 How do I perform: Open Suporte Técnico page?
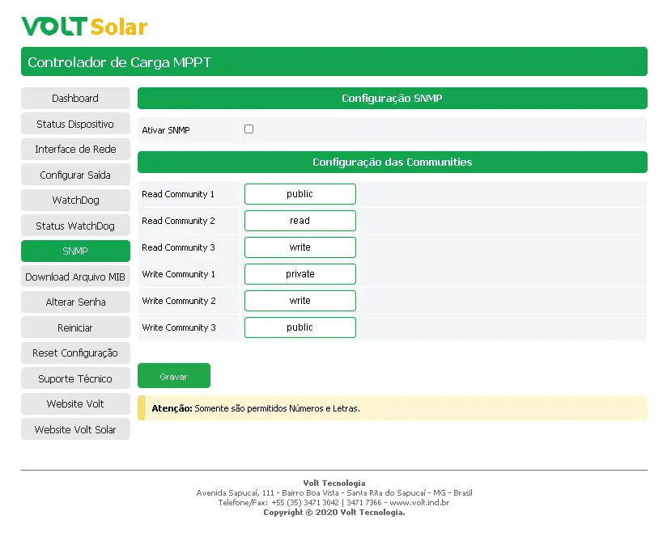pos(75,378)
